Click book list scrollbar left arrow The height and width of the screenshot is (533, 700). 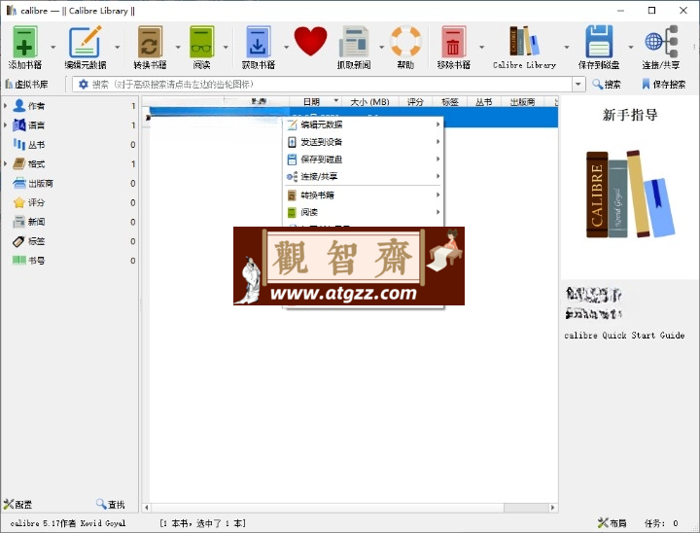[x=146, y=508]
